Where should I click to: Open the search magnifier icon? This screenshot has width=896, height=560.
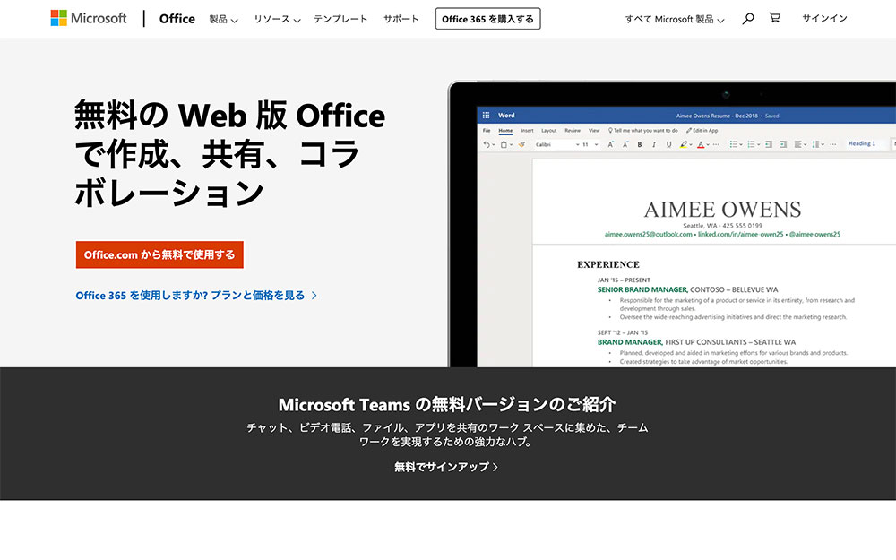tap(747, 19)
